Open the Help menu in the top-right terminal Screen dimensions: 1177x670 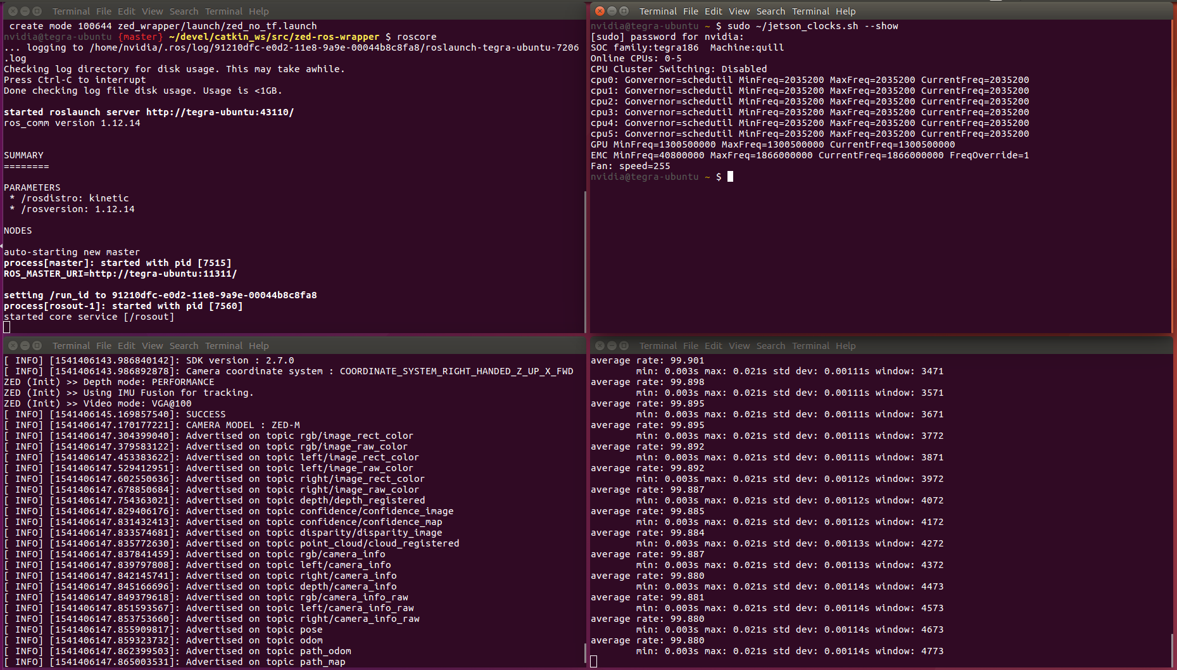pos(845,11)
